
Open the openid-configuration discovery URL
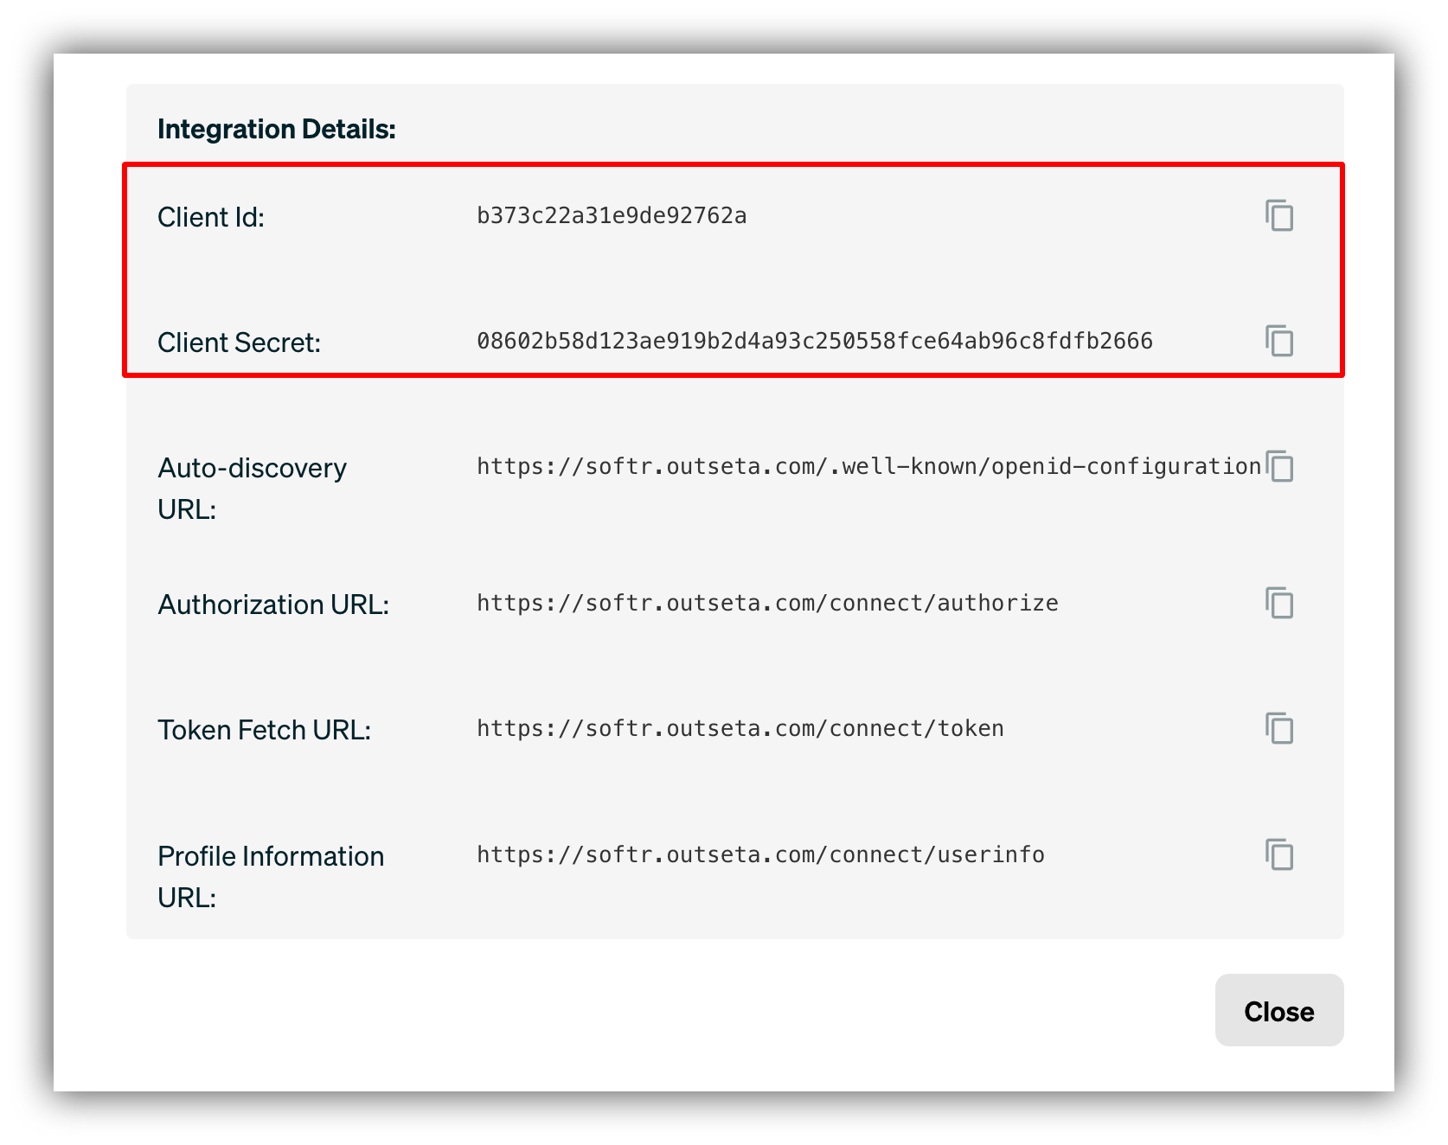[867, 466]
